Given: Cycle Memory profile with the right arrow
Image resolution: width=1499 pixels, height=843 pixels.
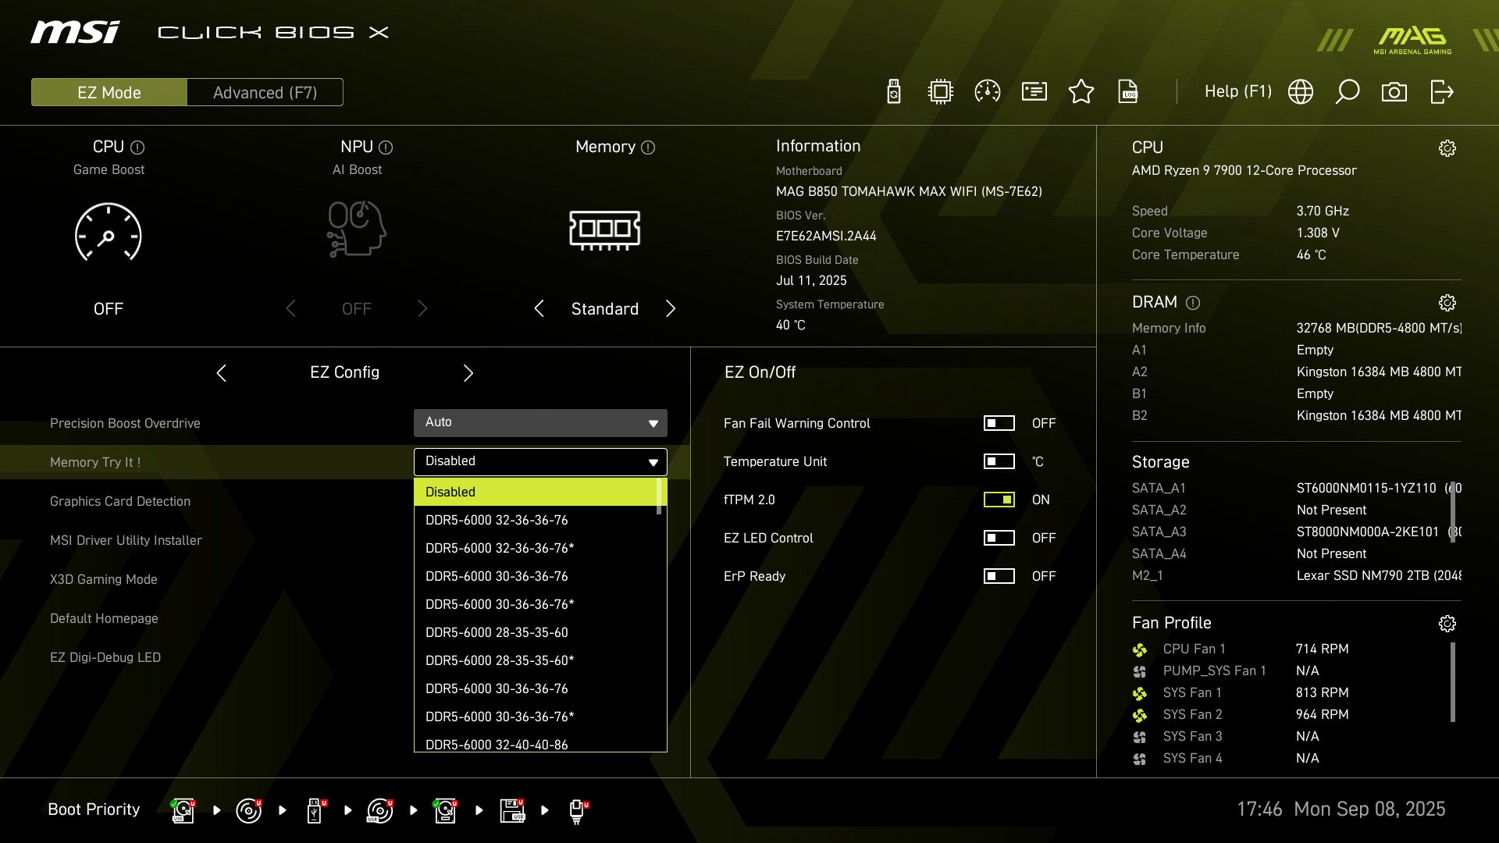Looking at the screenshot, I should [x=671, y=308].
